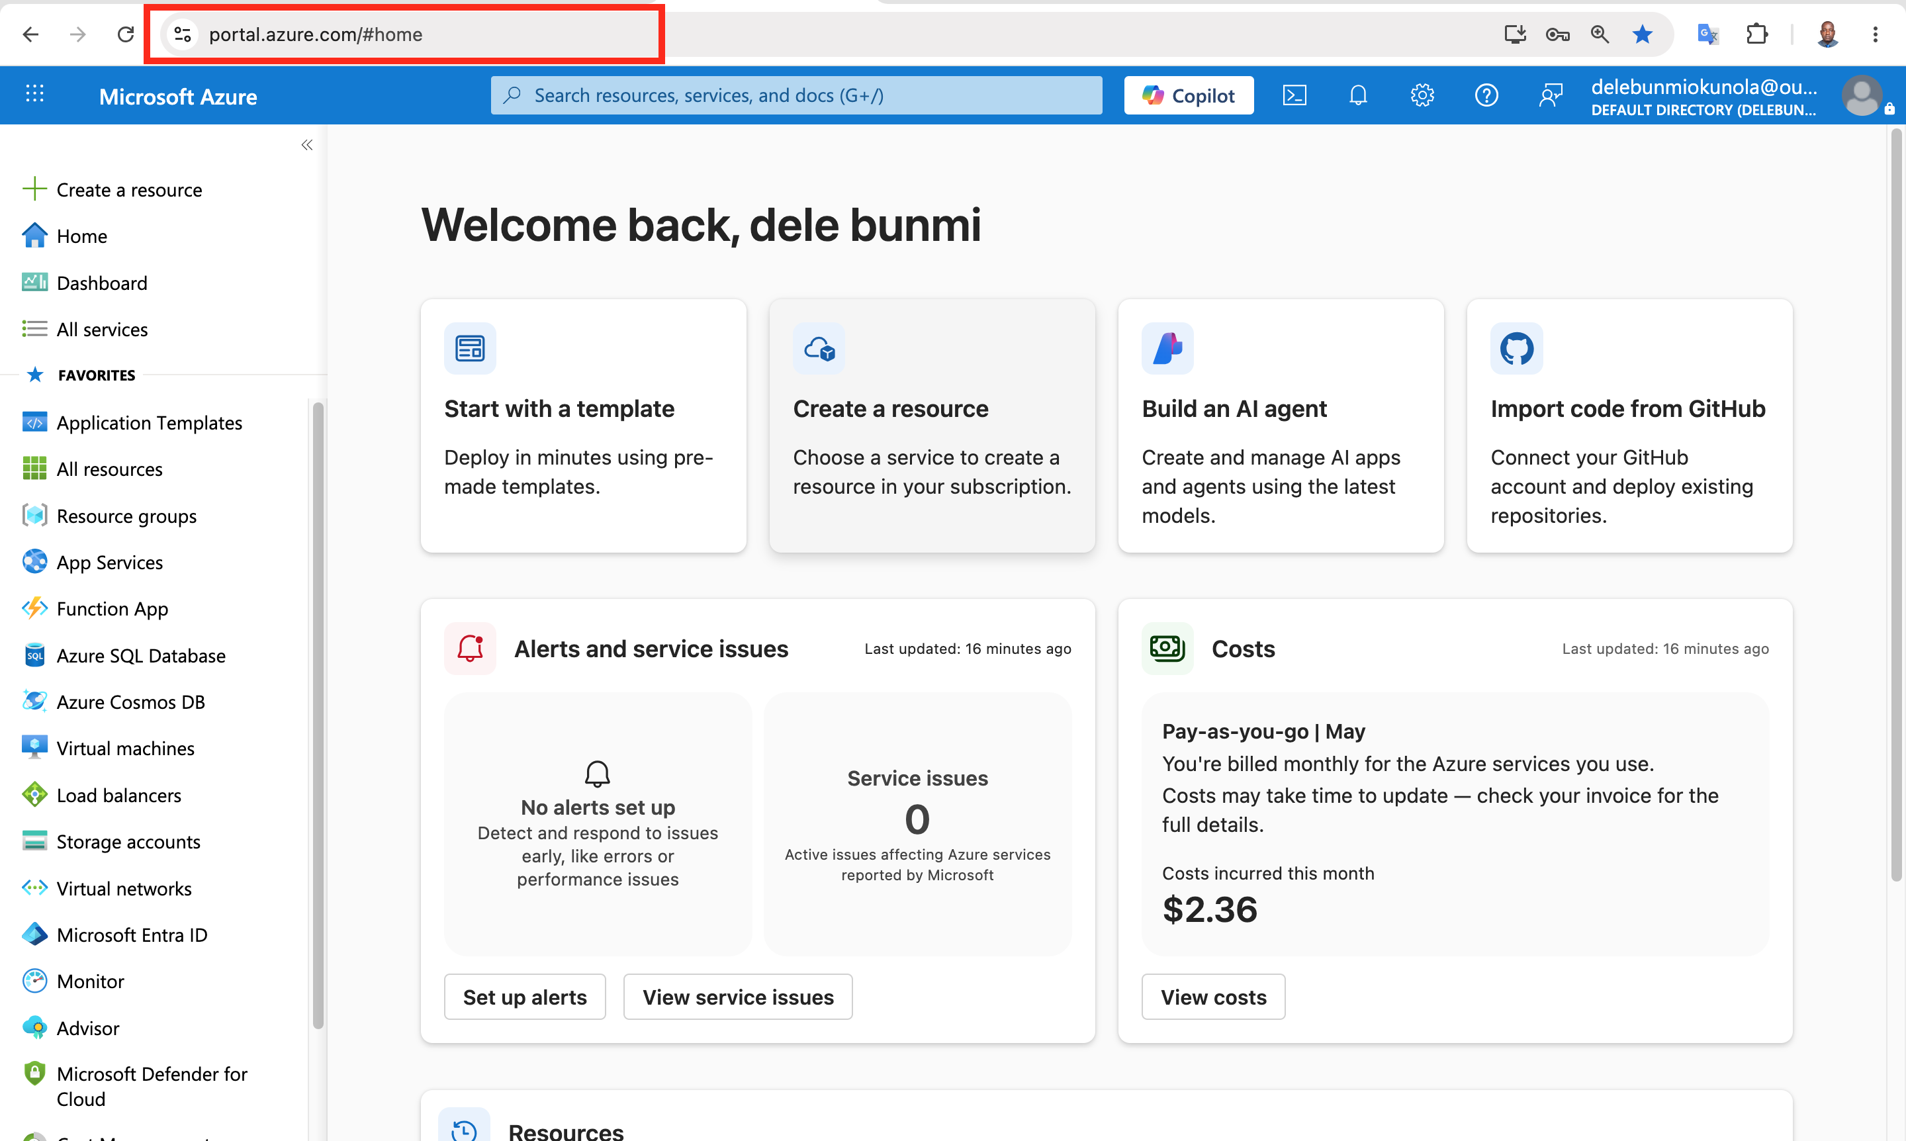The width and height of the screenshot is (1906, 1141).
Task: Click the install app icon in address bar
Action: tap(1515, 34)
